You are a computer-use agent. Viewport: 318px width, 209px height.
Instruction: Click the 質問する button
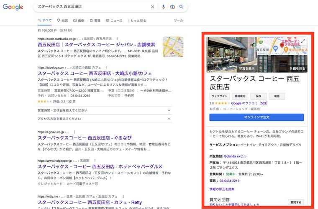296,202
